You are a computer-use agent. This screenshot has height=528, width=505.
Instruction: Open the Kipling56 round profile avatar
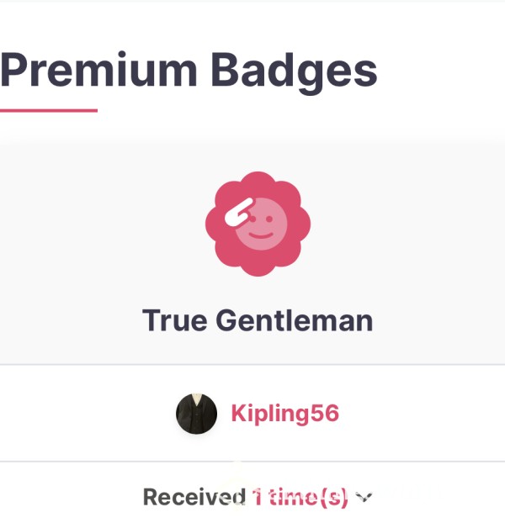tap(197, 413)
